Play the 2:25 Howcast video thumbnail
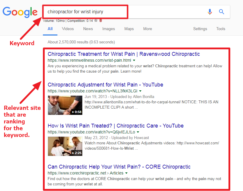Viewport: 243px width, 191px height. click(65, 146)
